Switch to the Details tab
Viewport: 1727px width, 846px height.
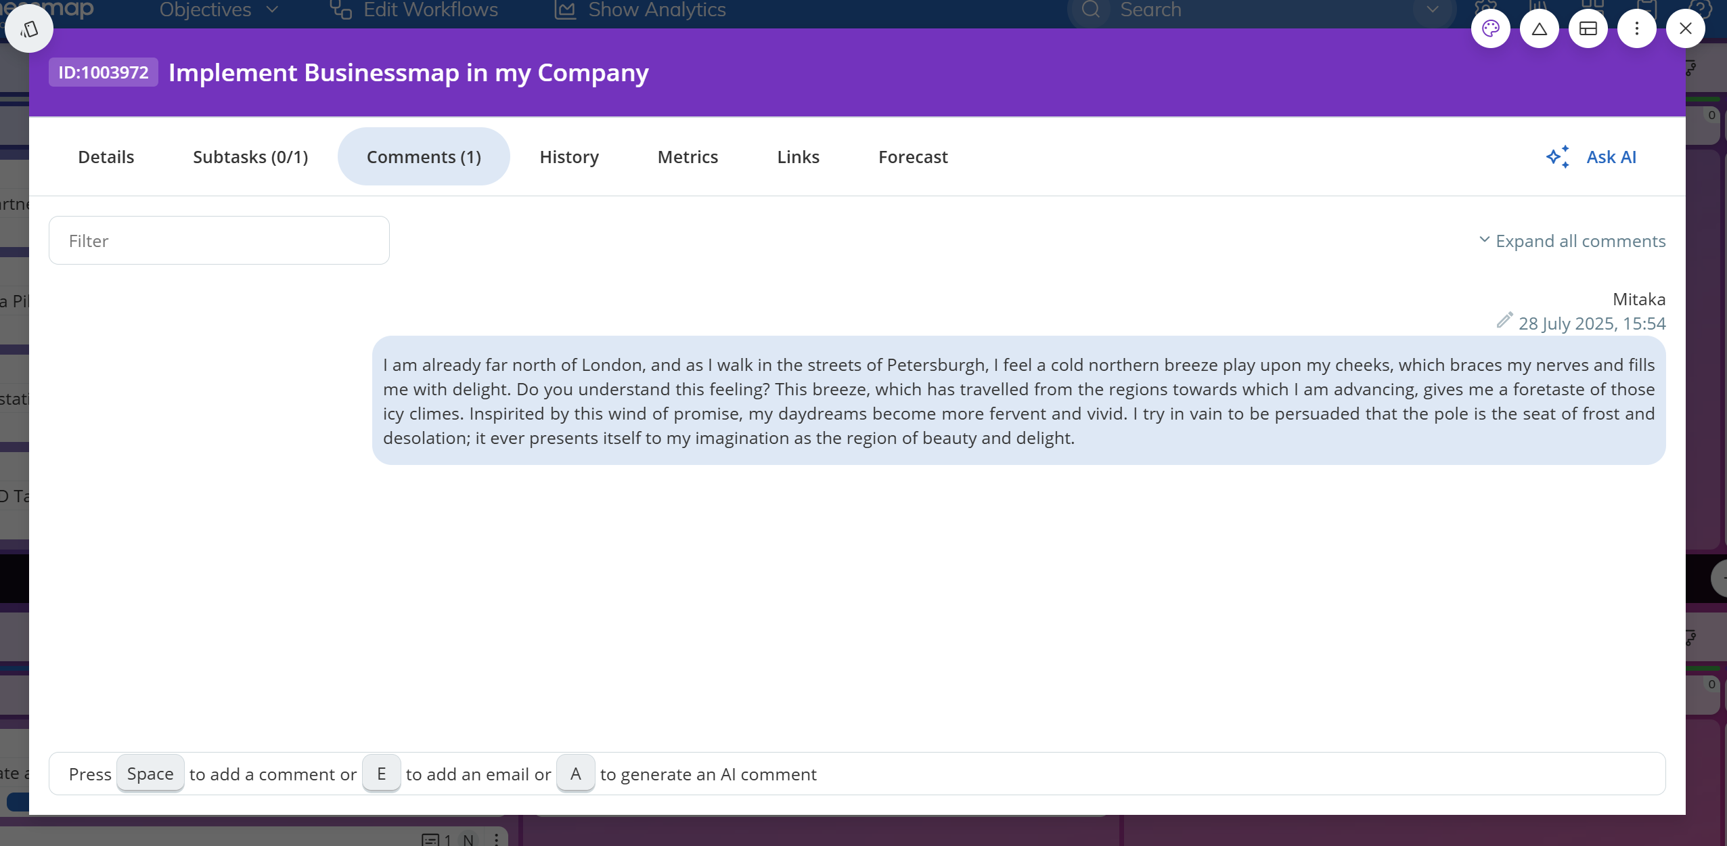(106, 157)
